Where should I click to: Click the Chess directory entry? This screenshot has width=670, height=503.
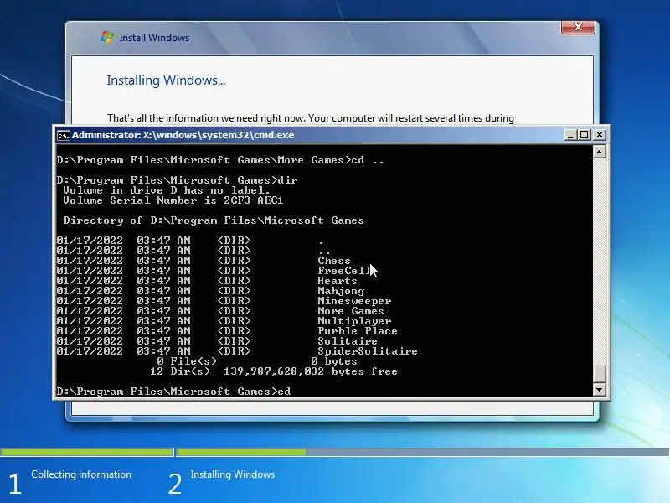pos(333,261)
